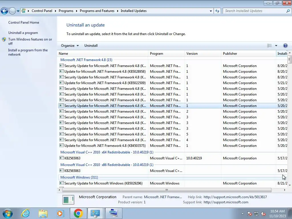Viewport: 292px width, 219px height.
Task: Click icon of Security Update KB5029296 row
Action: (x=62, y=183)
